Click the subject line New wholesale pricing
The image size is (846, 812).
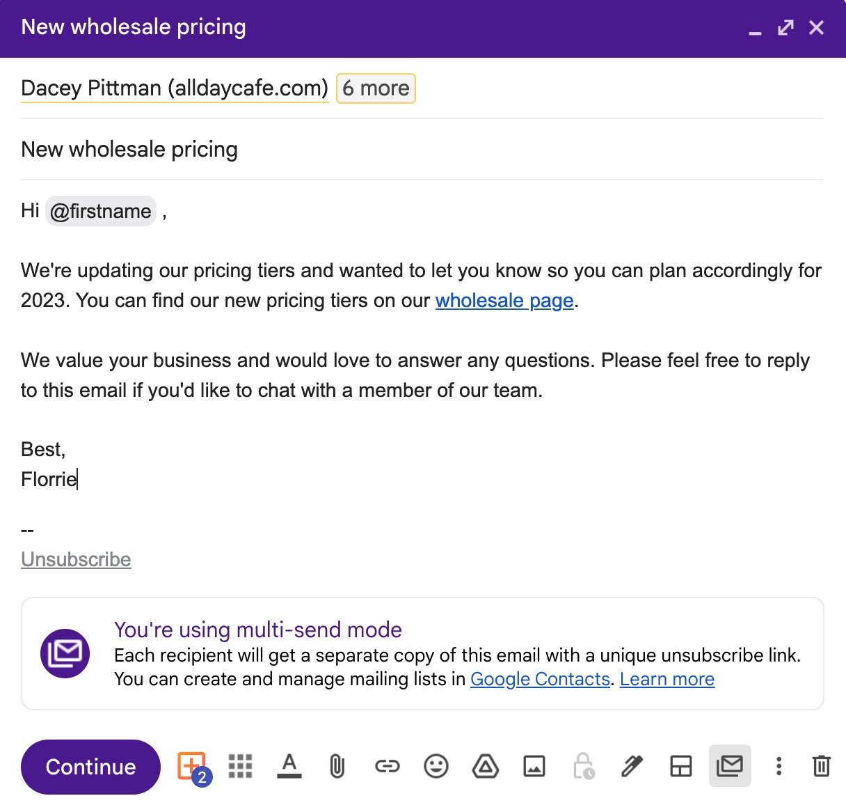point(129,149)
